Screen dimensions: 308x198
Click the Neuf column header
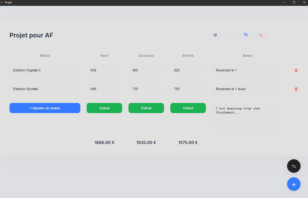point(104,56)
